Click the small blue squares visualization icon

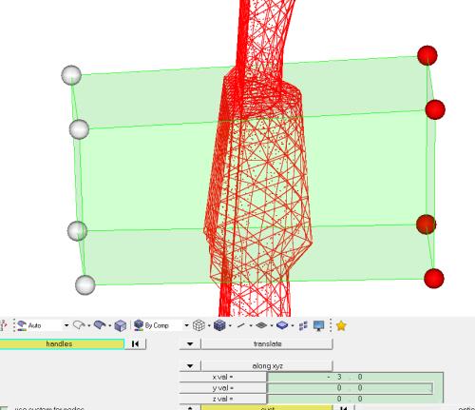[x=303, y=325]
